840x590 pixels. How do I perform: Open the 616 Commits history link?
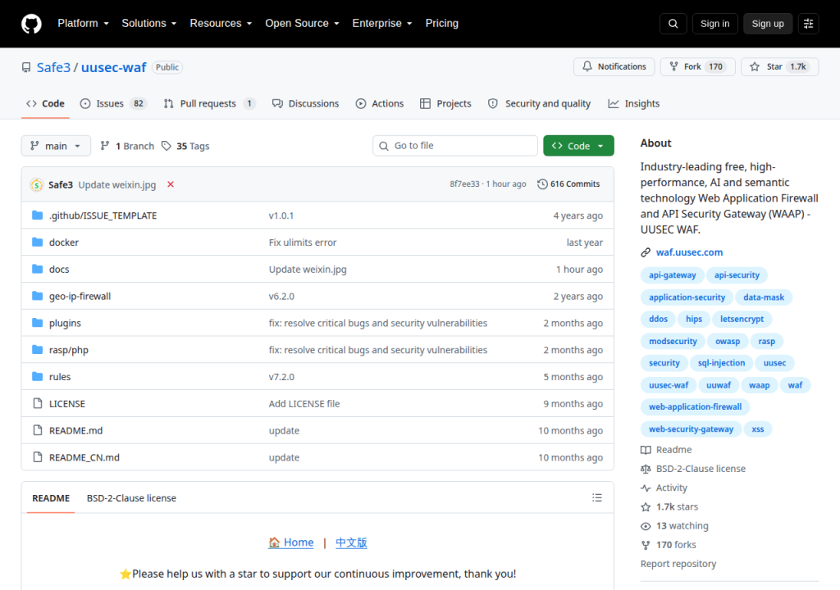[568, 184]
